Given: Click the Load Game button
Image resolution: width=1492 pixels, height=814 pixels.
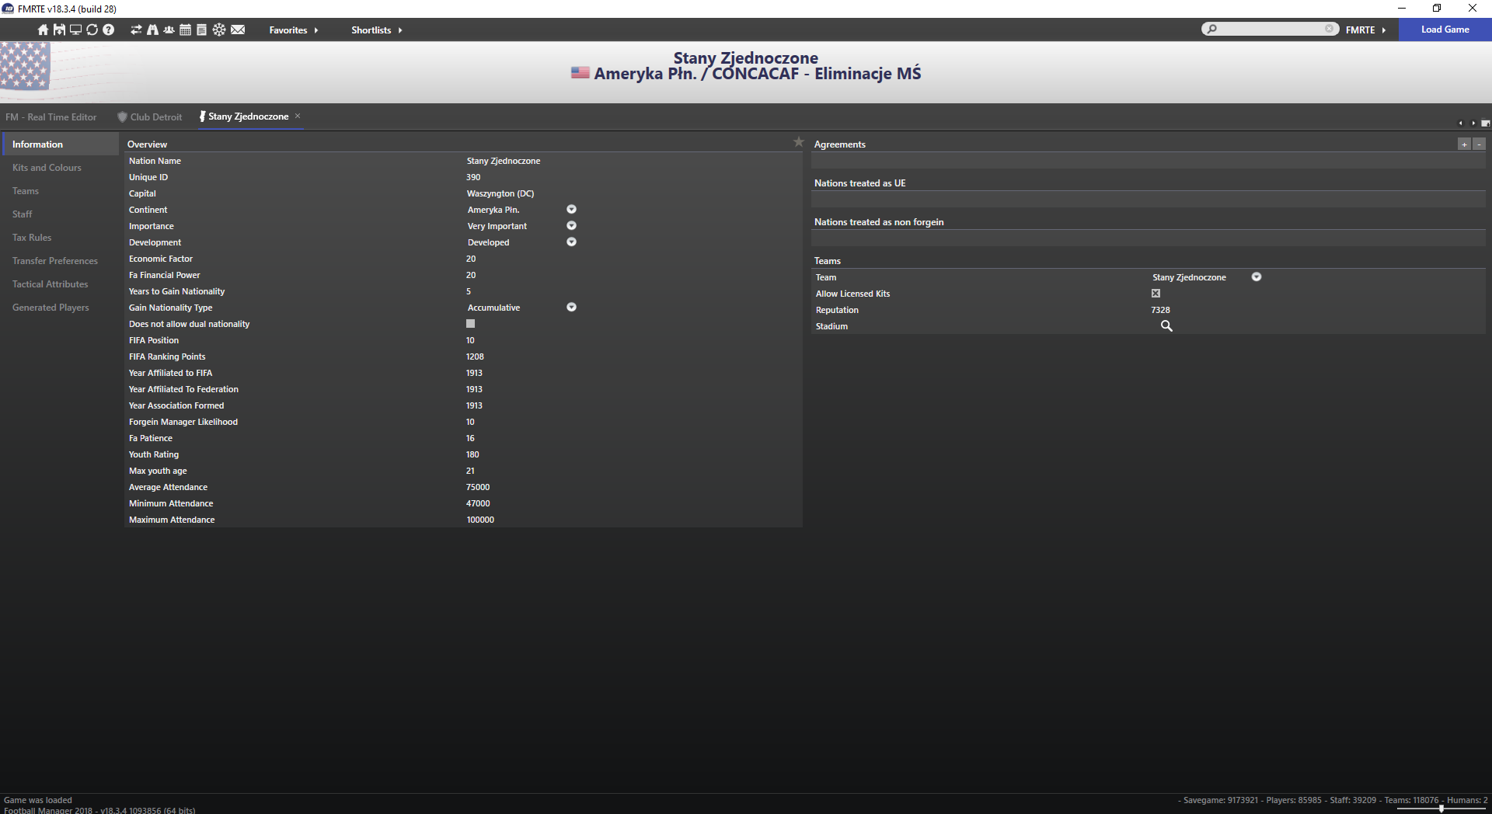Looking at the screenshot, I should 1445,30.
